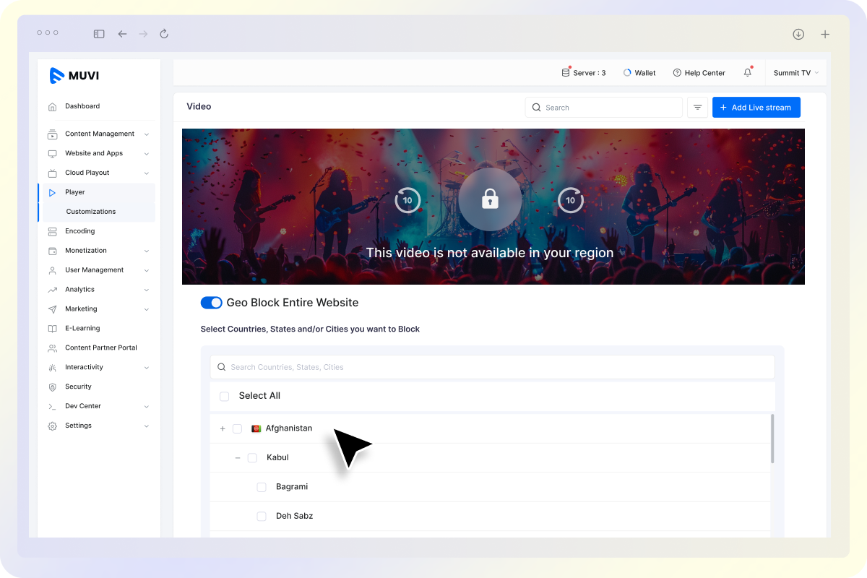The image size is (867, 578).
Task: Click the Server: 3 indicator
Action: [584, 73]
